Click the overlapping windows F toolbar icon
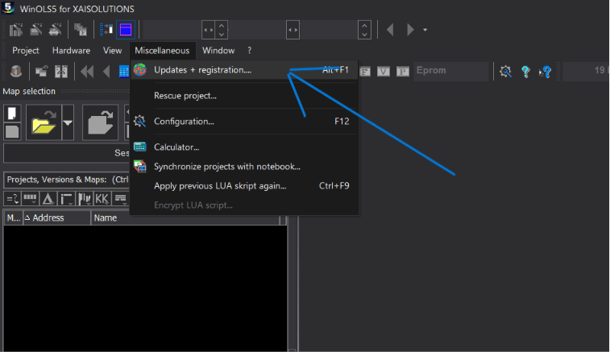 click(x=81, y=30)
